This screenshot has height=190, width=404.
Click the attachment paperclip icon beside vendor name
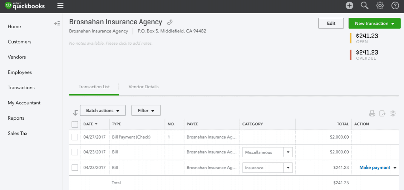(x=170, y=22)
